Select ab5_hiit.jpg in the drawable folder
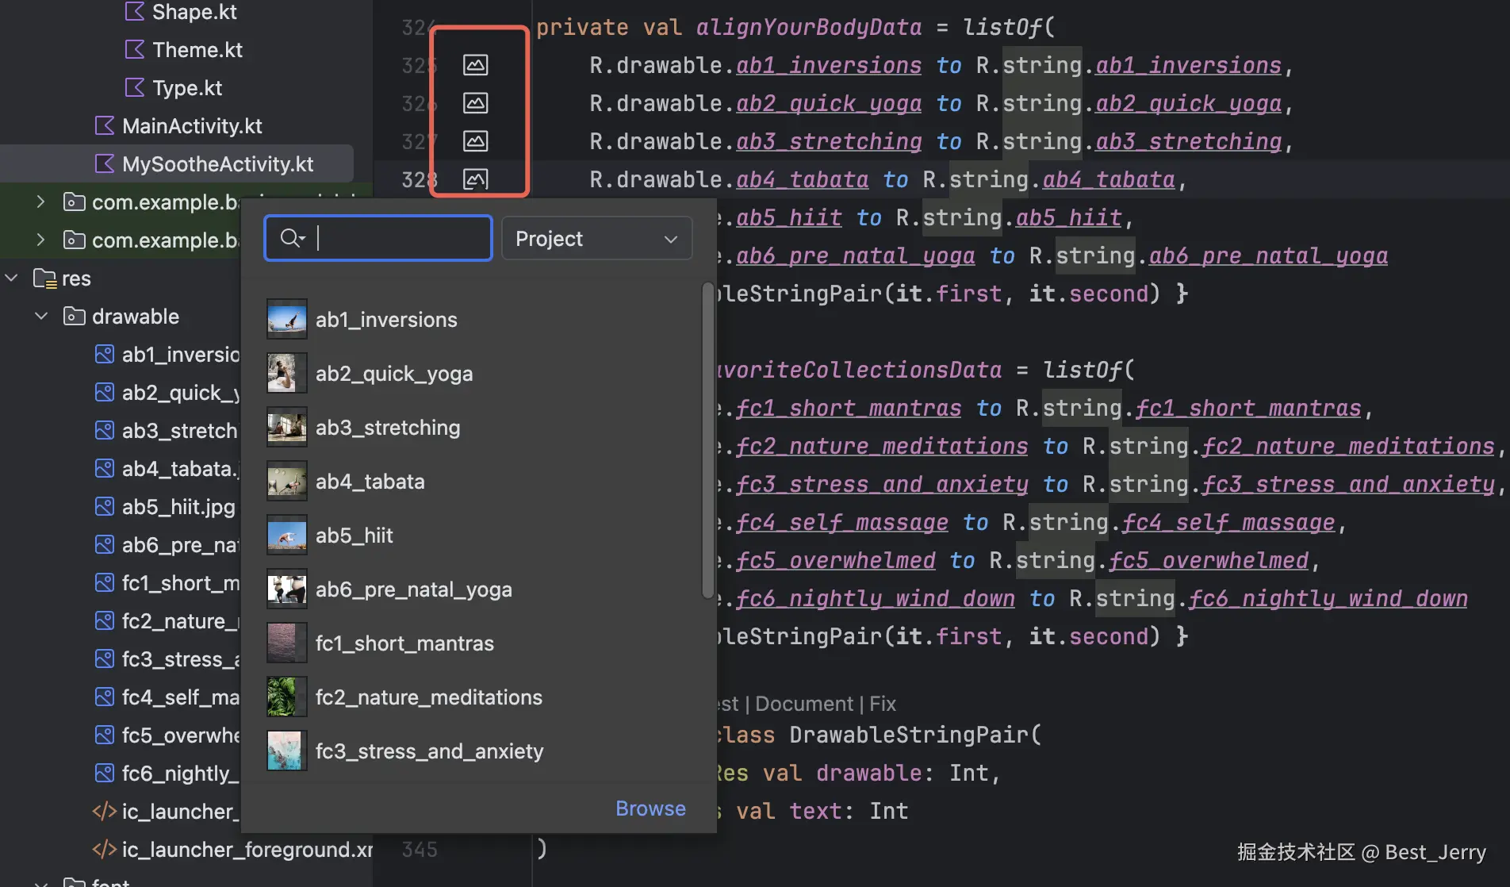Viewport: 1510px width, 887px height. (178, 507)
